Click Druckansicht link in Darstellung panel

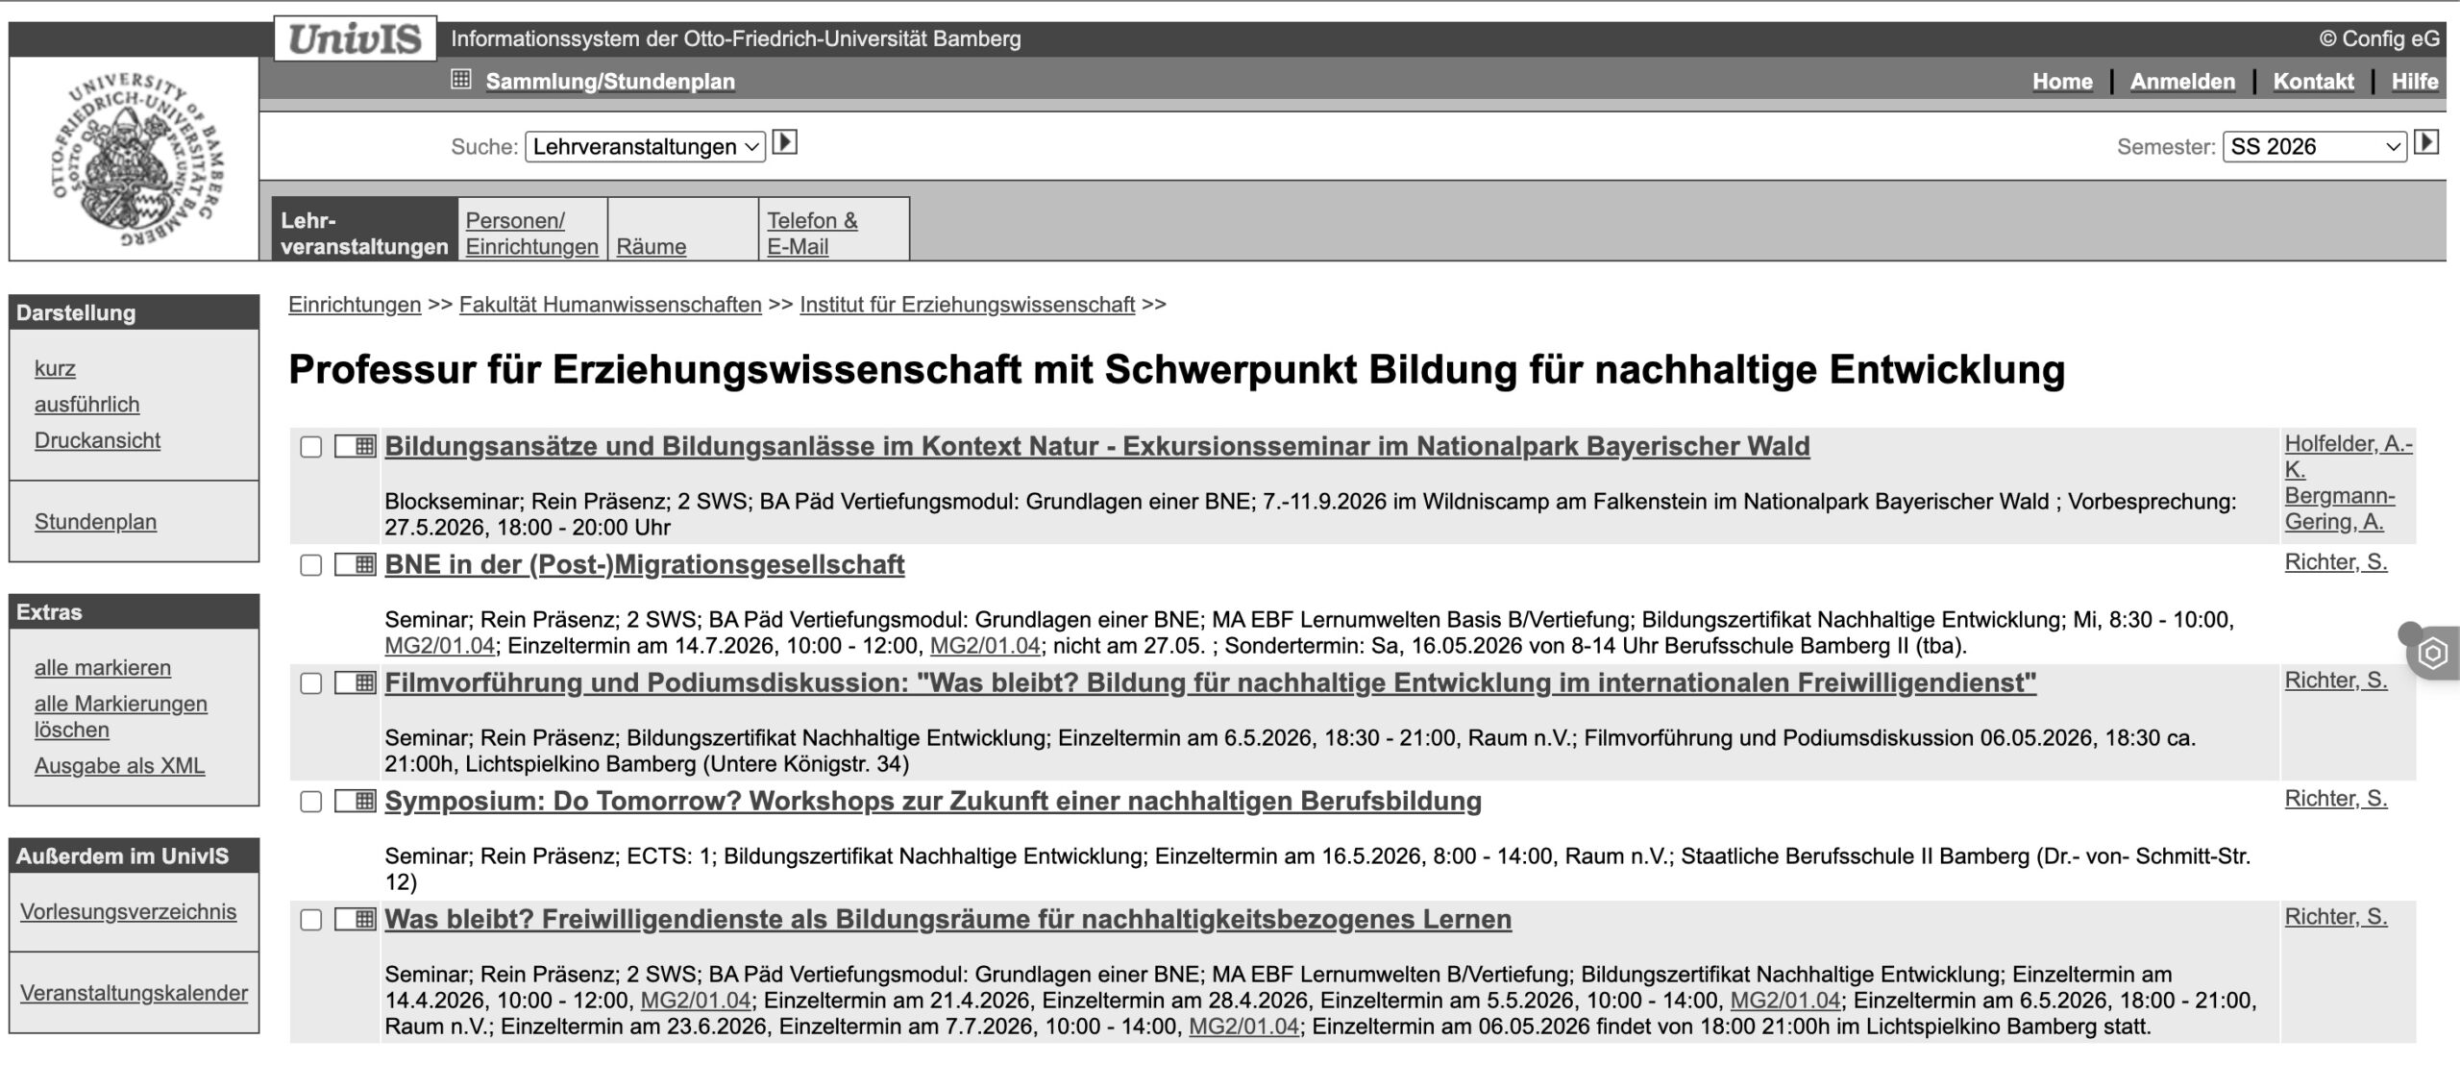pyautogui.click(x=97, y=440)
